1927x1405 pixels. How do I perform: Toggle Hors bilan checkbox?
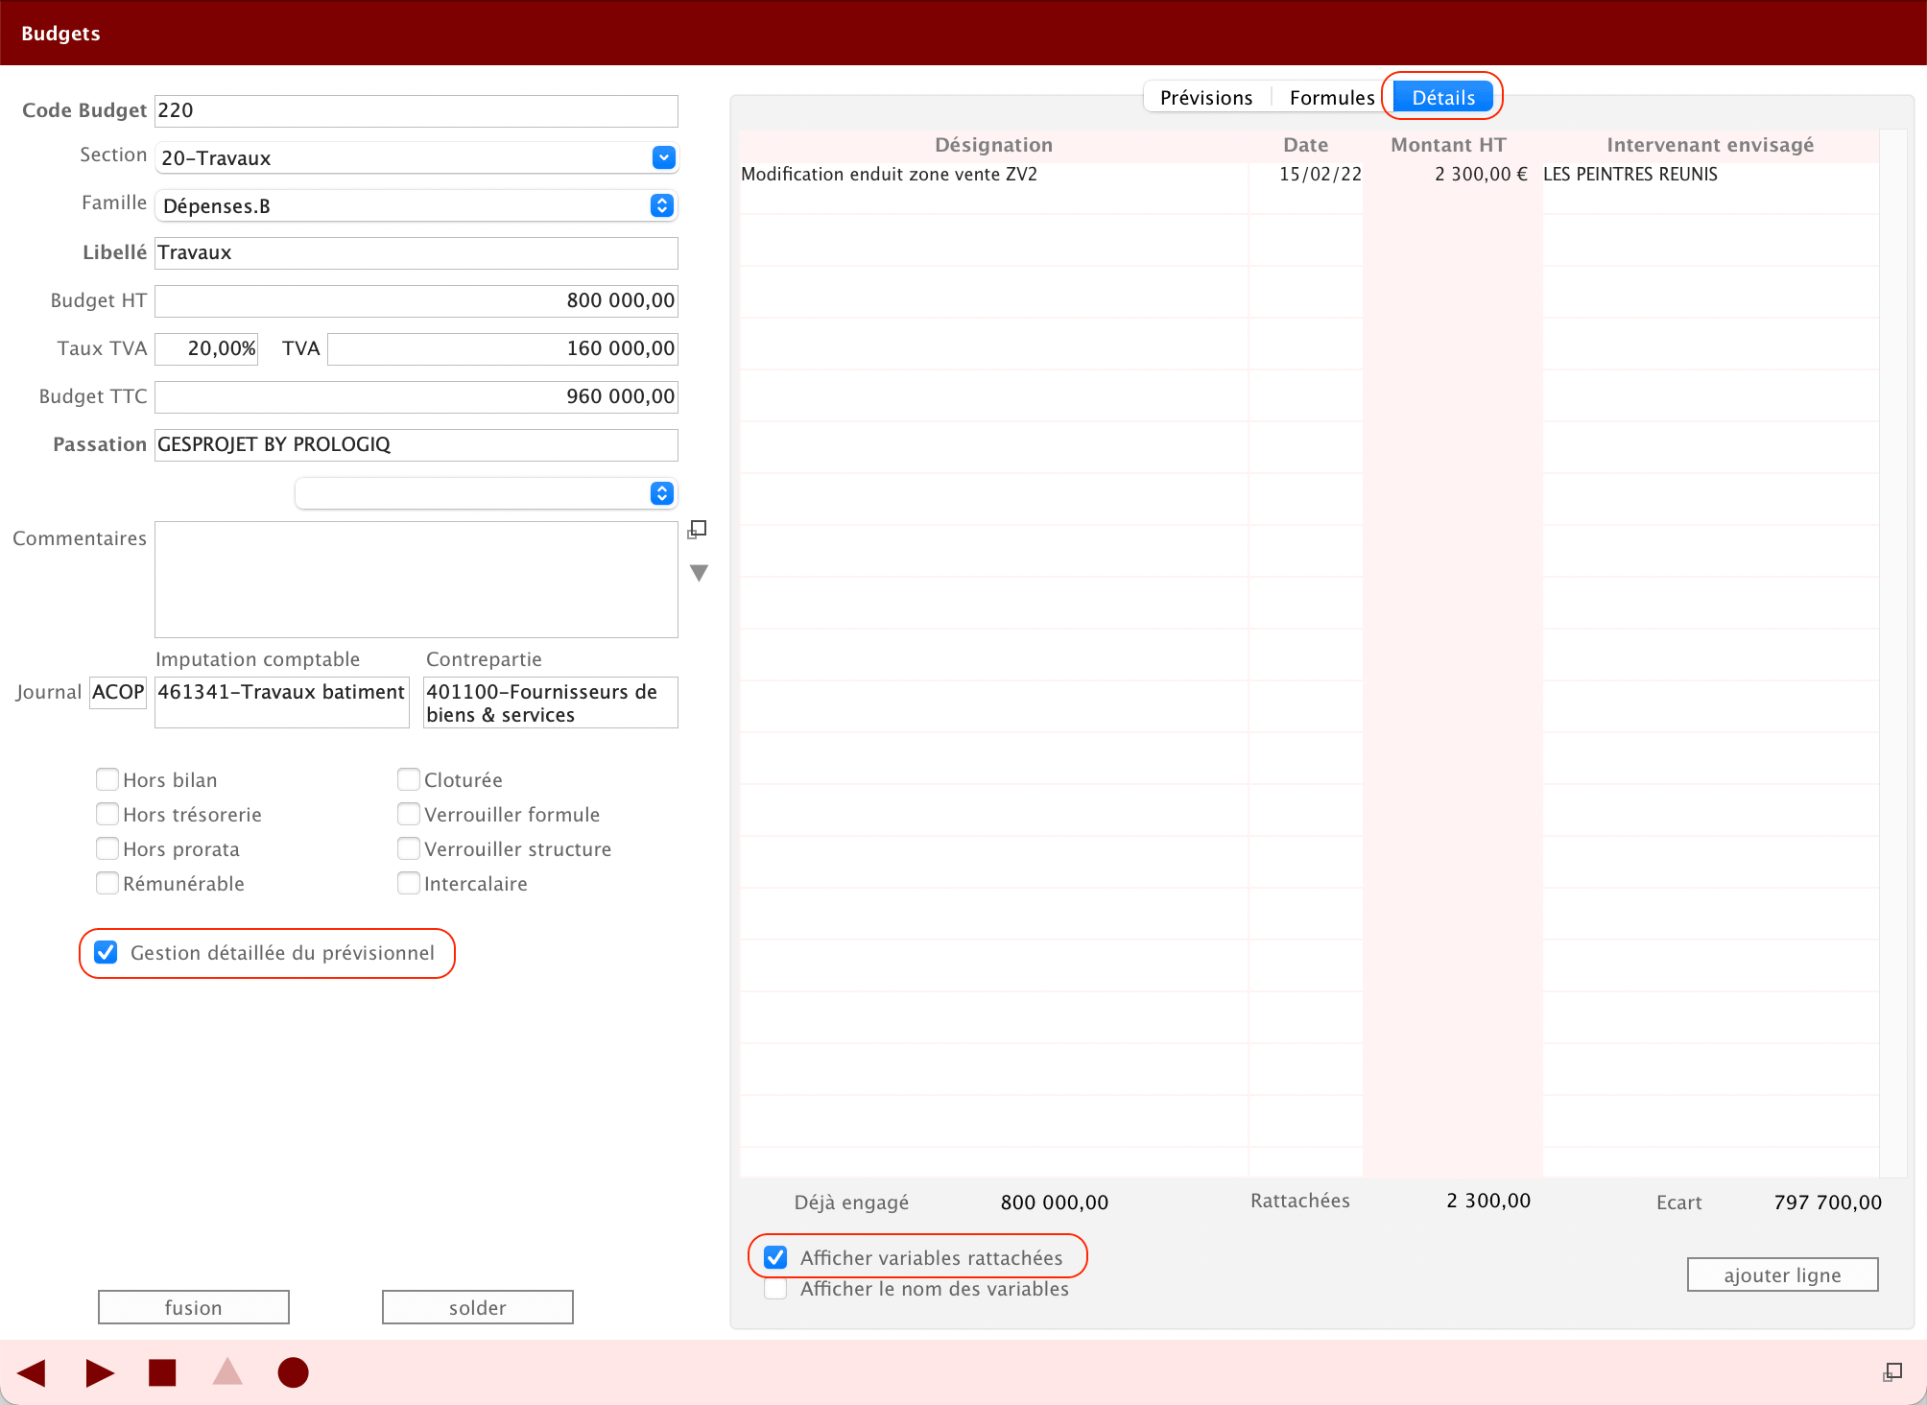pos(107,779)
